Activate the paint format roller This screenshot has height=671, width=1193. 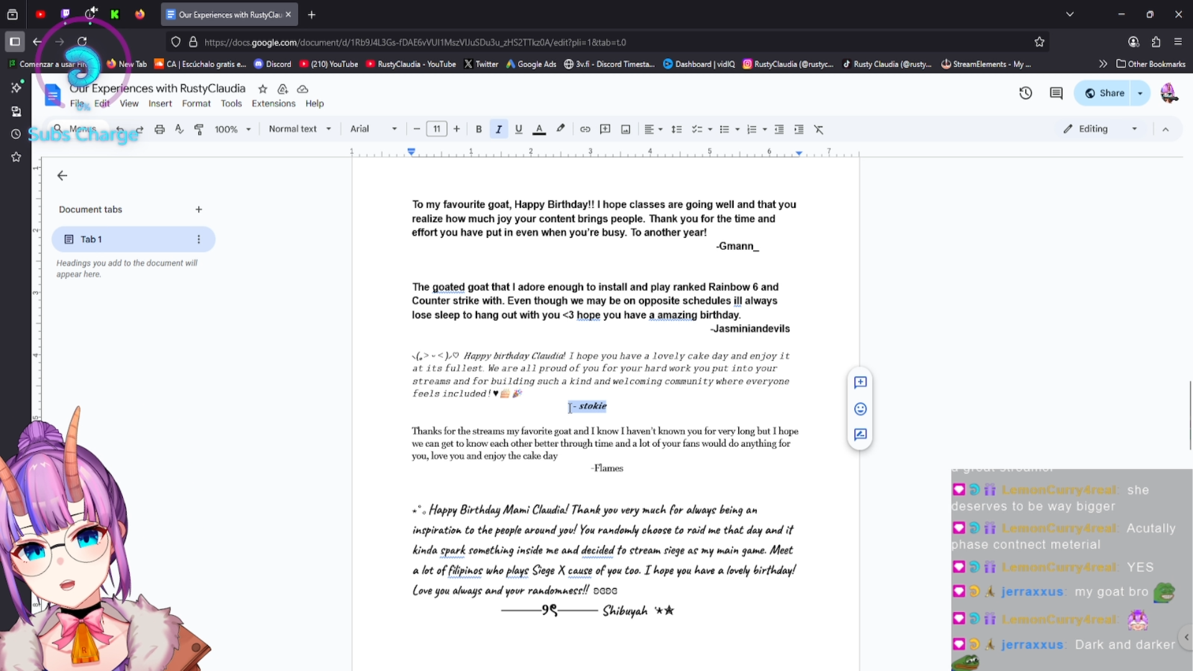(199, 129)
